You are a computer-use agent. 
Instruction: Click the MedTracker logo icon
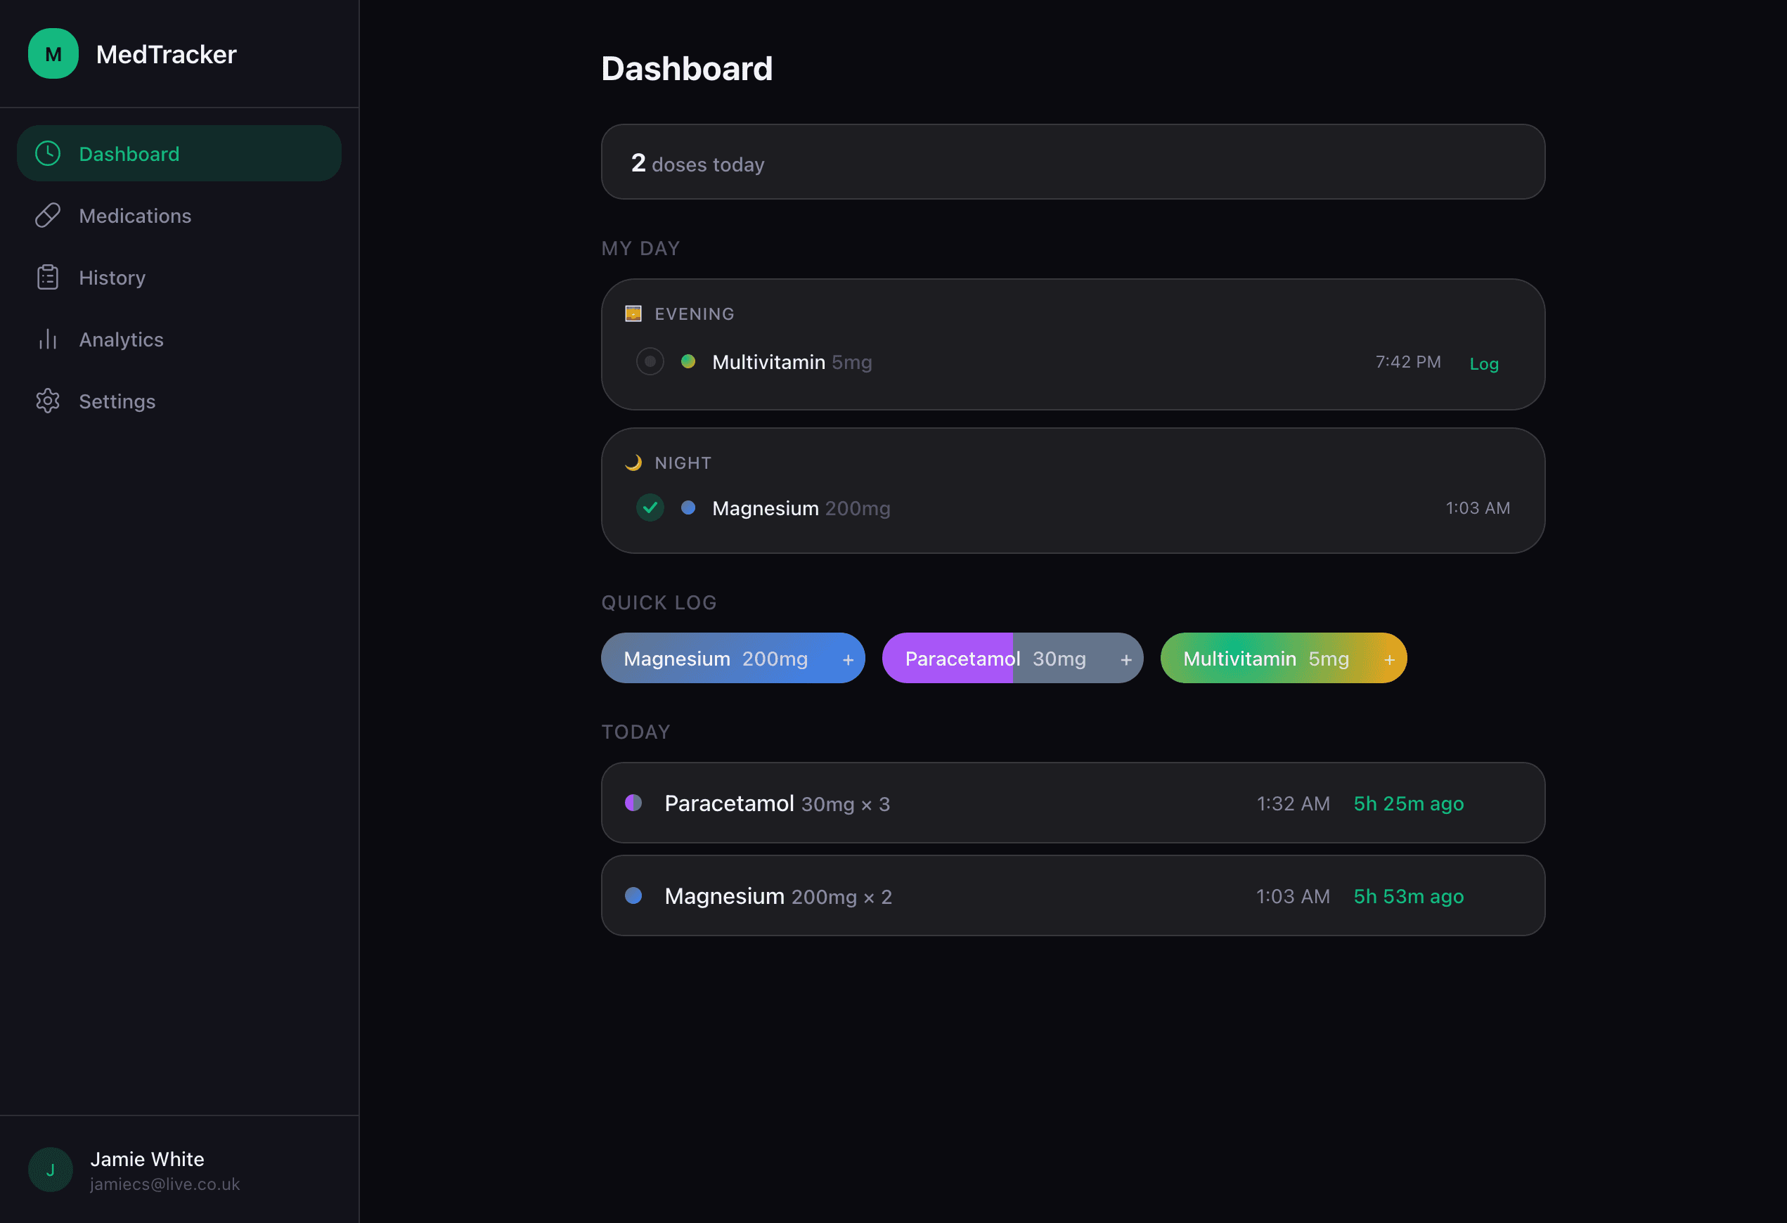pos(53,53)
